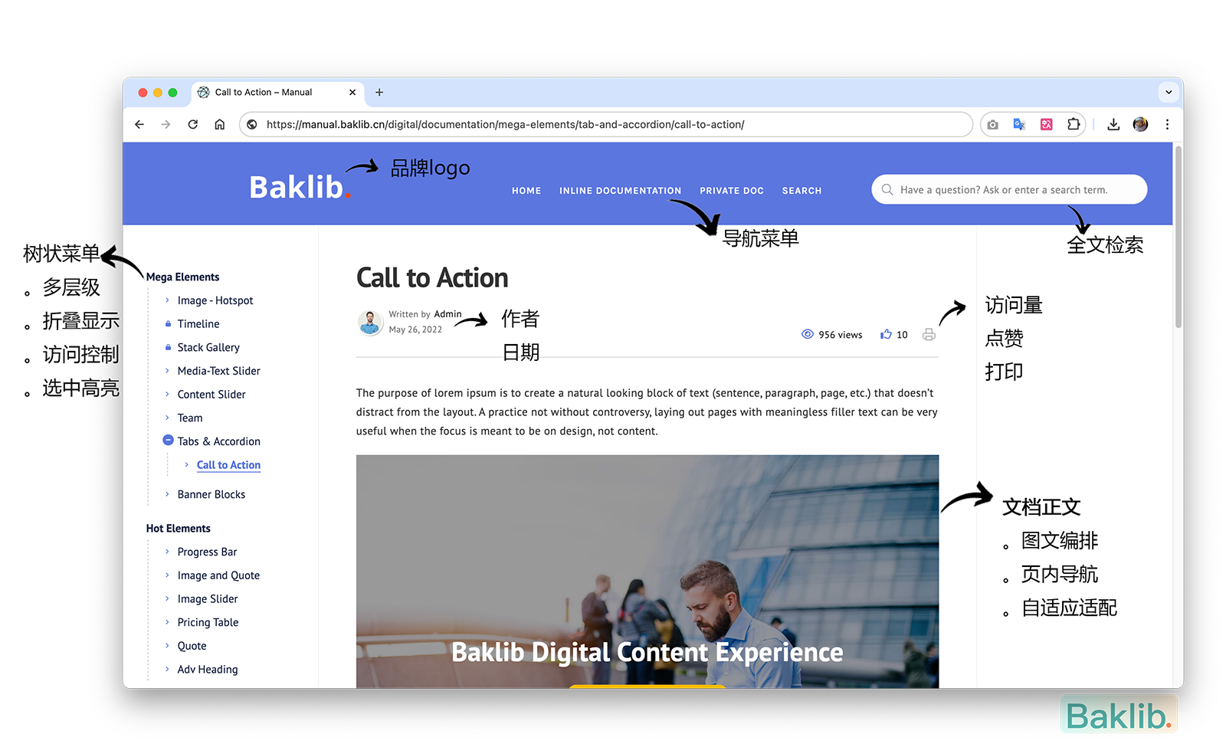
Task: Select SEARCH in the navigation menu
Action: click(x=801, y=191)
